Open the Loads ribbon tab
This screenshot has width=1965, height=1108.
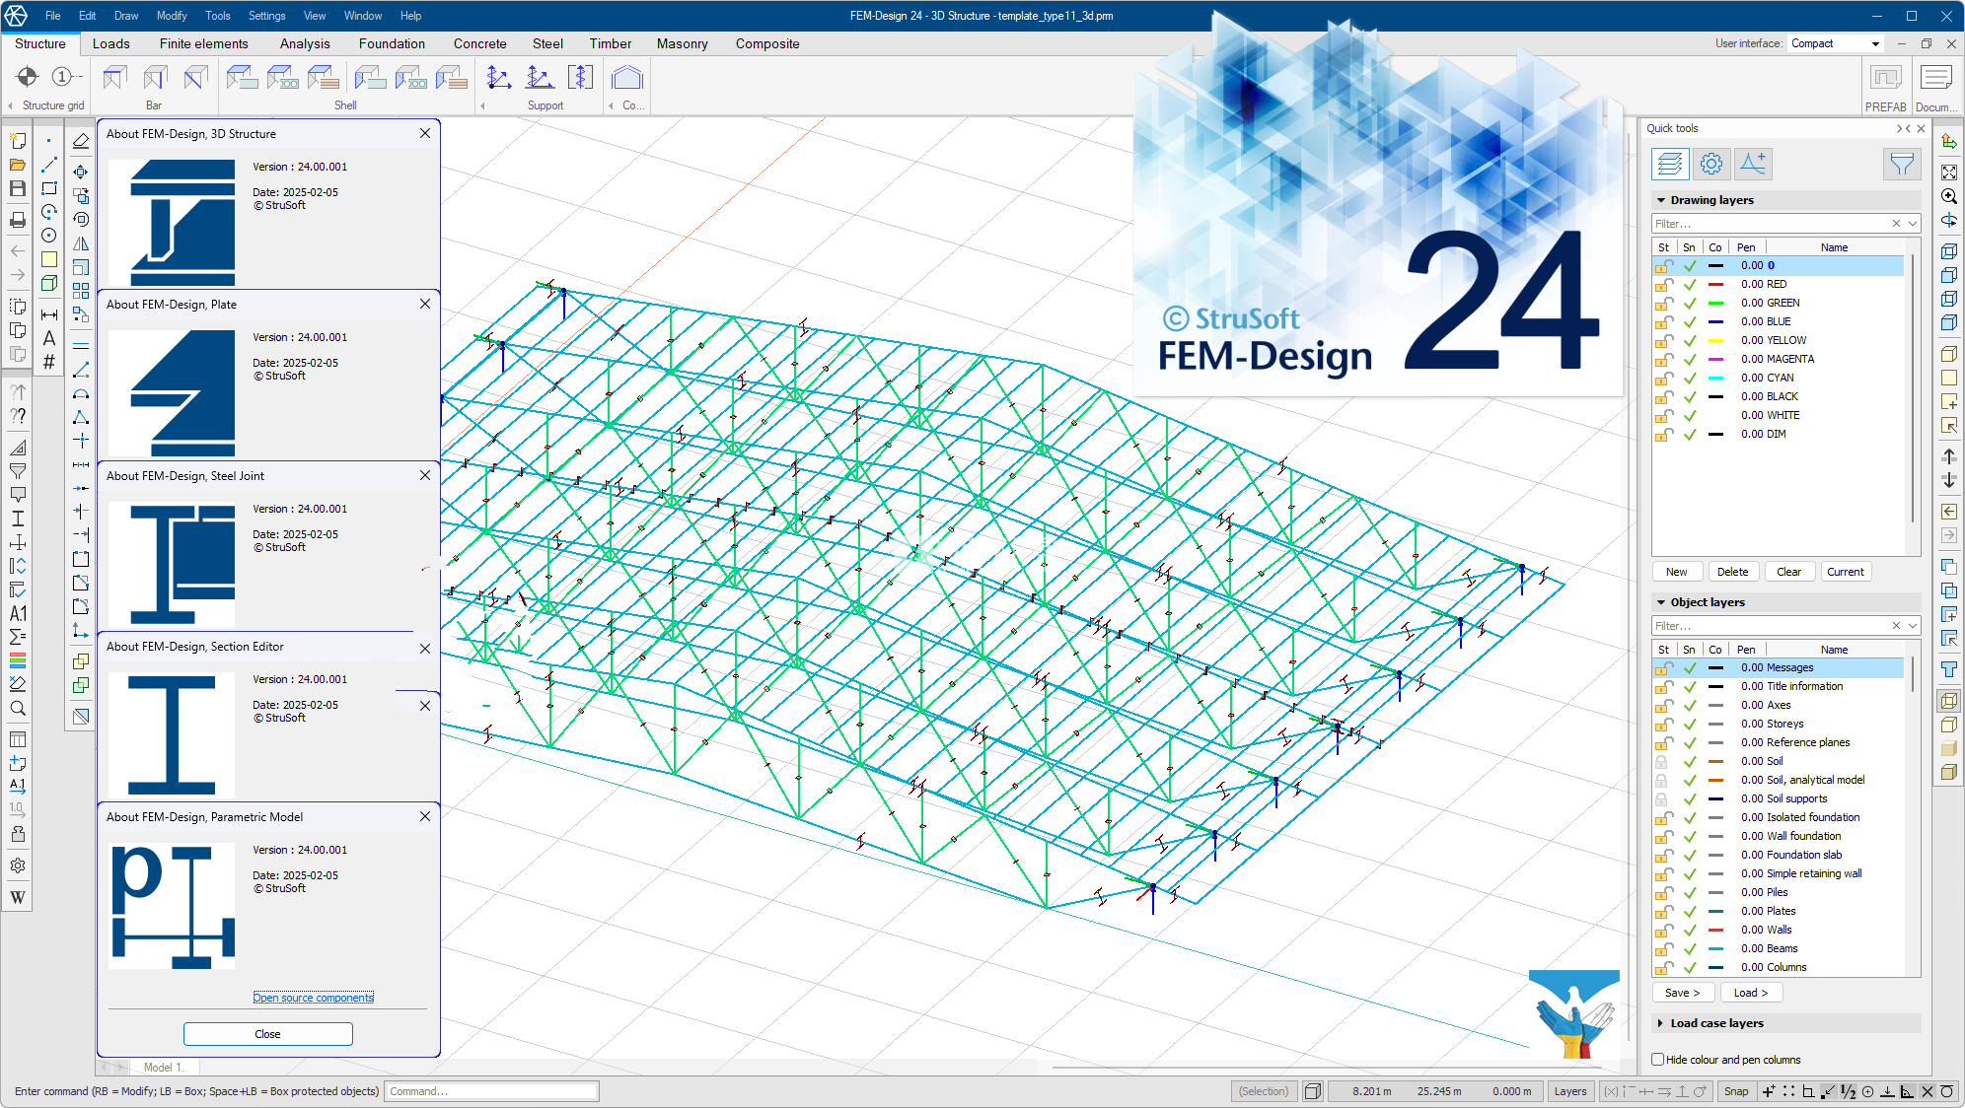pos(111,43)
